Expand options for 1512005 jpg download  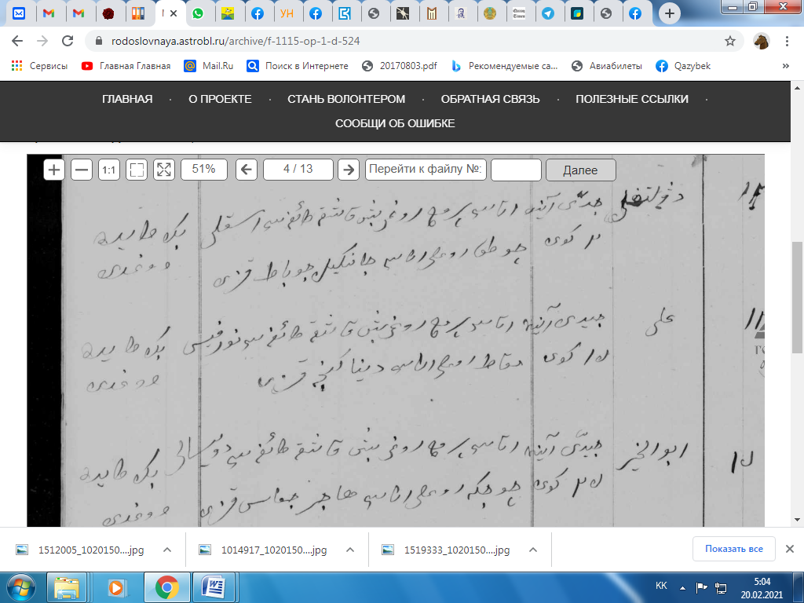(166, 550)
